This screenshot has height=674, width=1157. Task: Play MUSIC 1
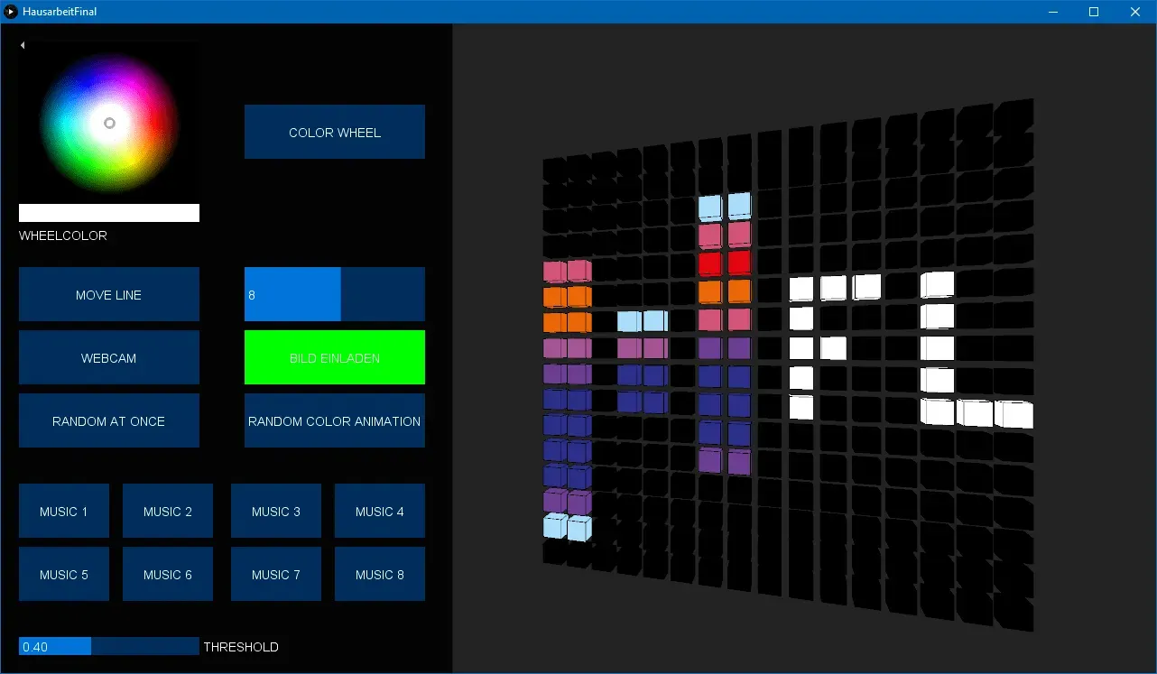tap(64, 511)
